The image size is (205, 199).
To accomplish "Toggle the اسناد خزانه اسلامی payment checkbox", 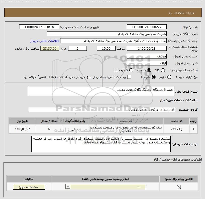I will [x=129, y=77].
